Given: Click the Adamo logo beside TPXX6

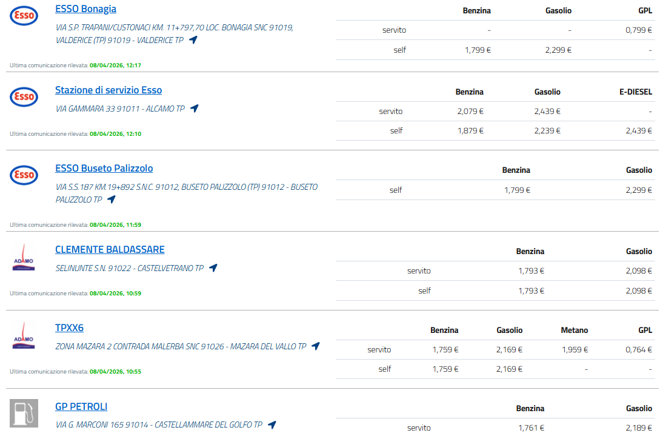Looking at the screenshot, I should coord(24,335).
